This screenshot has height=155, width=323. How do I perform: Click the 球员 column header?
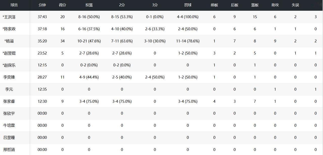pos(14,5)
